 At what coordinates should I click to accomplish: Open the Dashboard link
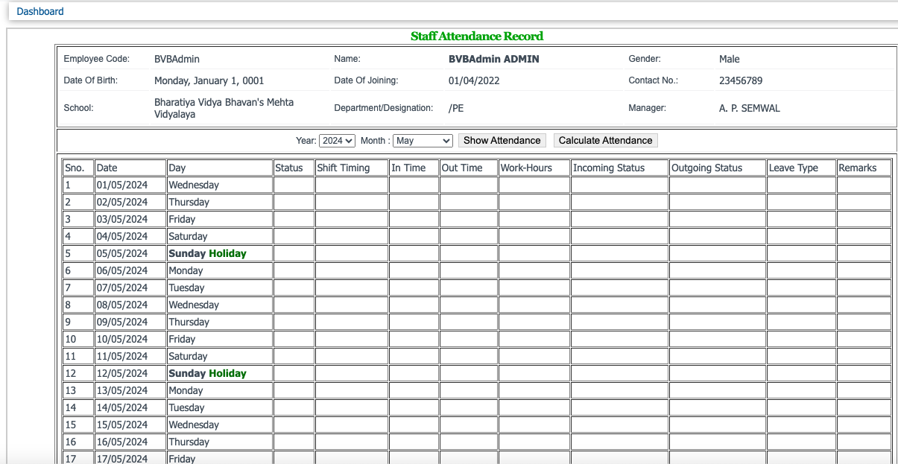pyautogui.click(x=40, y=12)
